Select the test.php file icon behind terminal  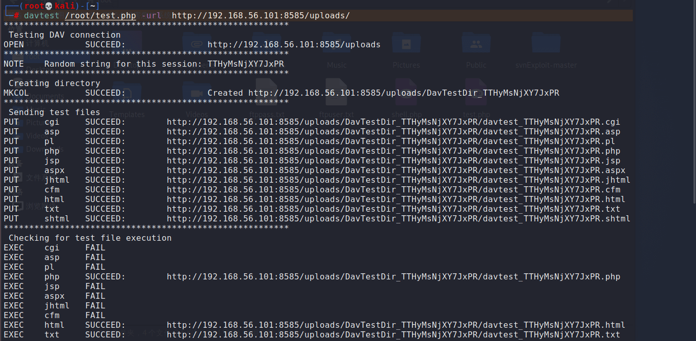point(476,93)
